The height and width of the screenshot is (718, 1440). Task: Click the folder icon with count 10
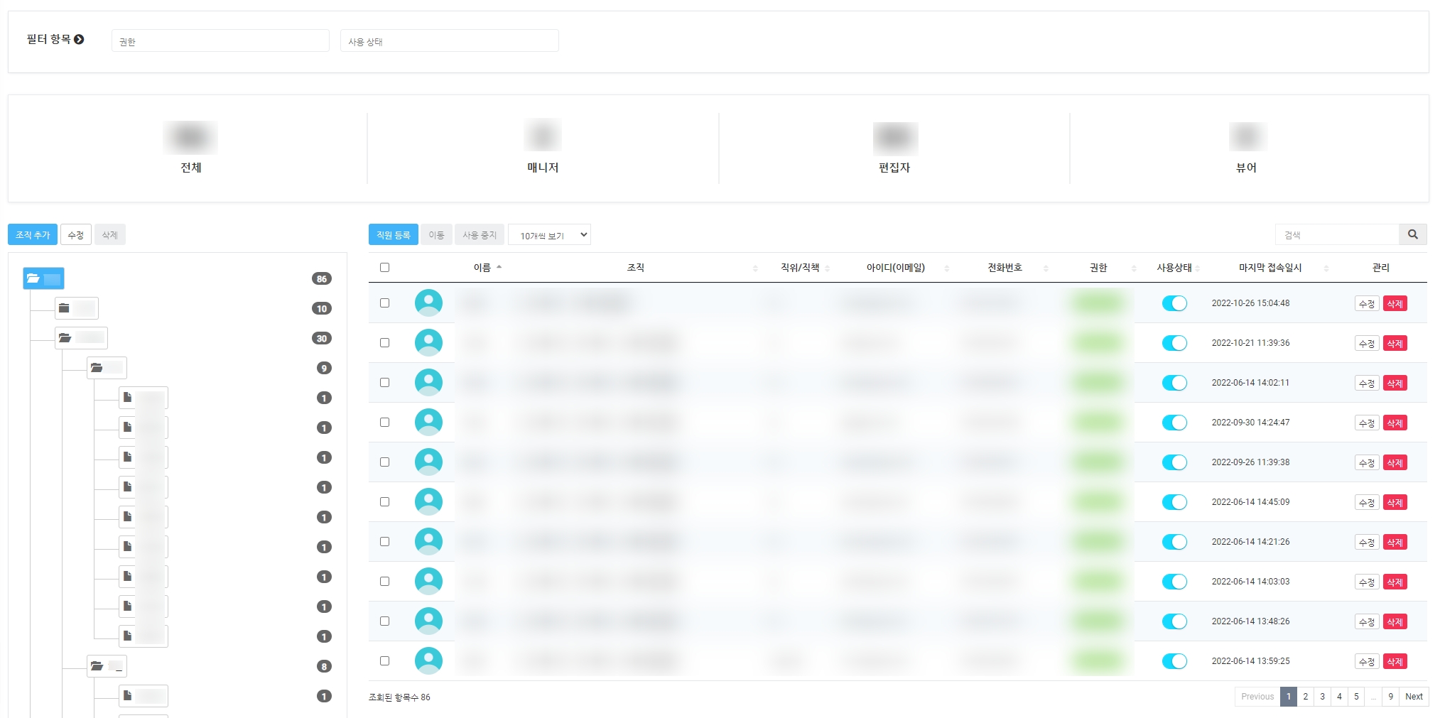[x=64, y=308]
